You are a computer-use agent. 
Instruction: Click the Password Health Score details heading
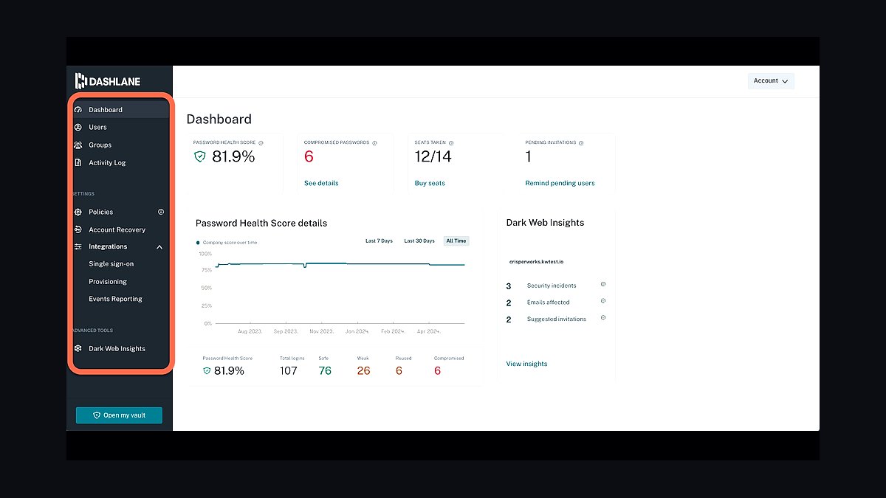tap(261, 223)
